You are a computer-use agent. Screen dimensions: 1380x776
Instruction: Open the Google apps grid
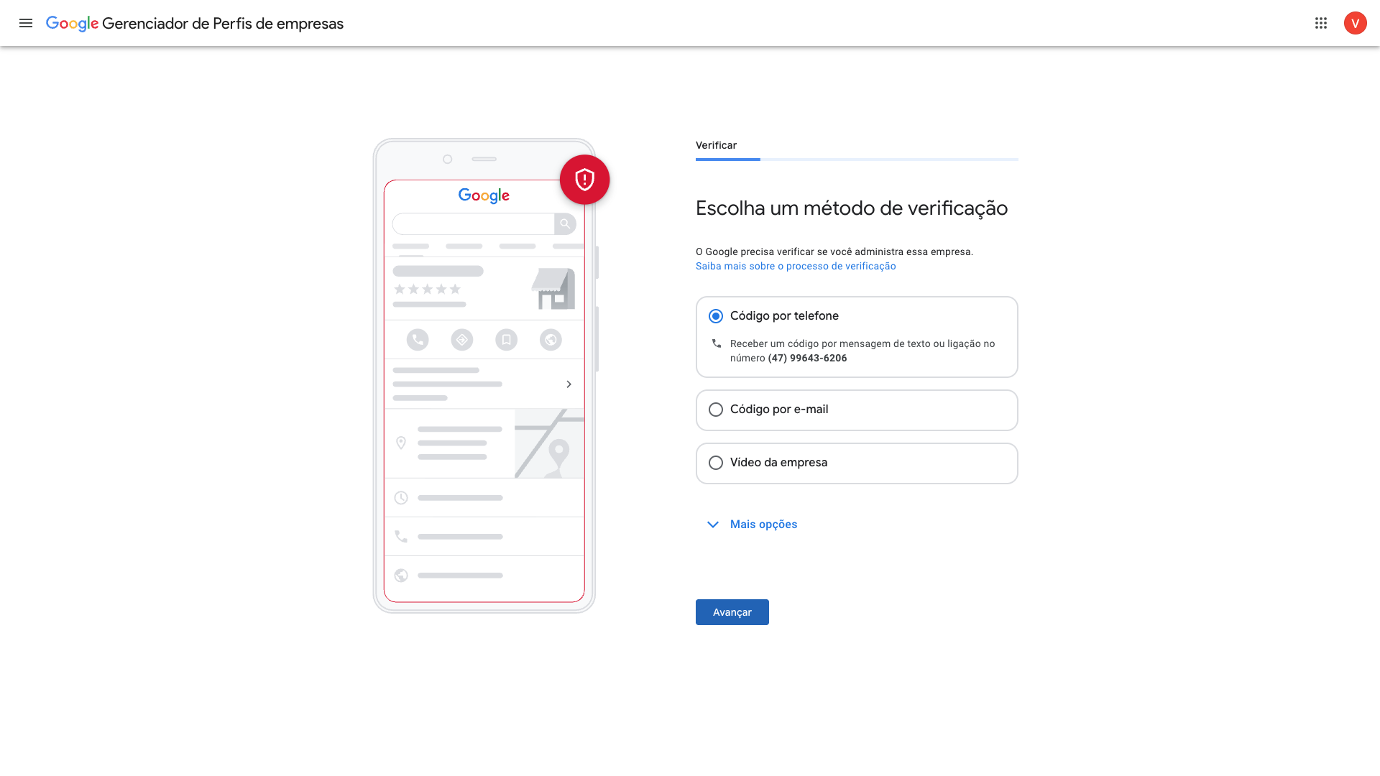(1321, 23)
